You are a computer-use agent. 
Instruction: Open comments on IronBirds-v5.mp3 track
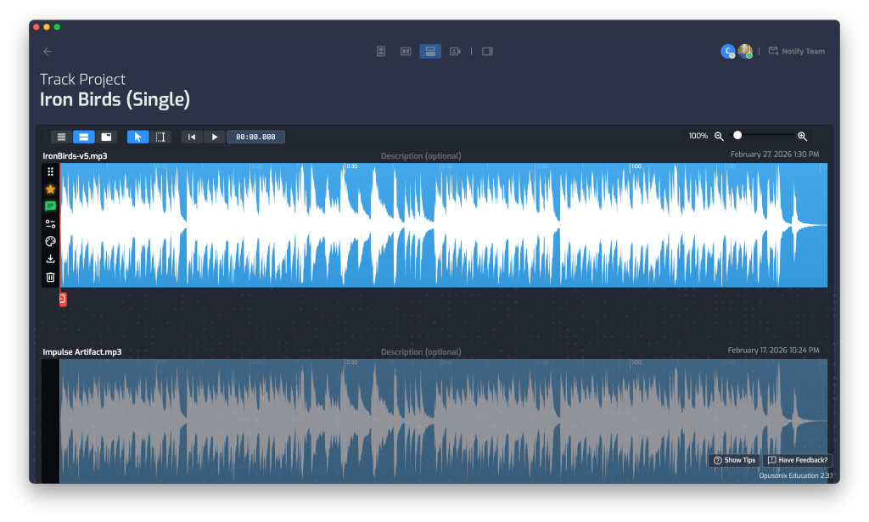[x=50, y=206]
